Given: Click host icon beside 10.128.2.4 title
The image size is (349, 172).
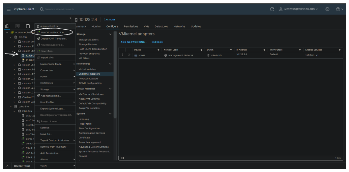Looking at the screenshot, I should pyautogui.click(x=76, y=20).
